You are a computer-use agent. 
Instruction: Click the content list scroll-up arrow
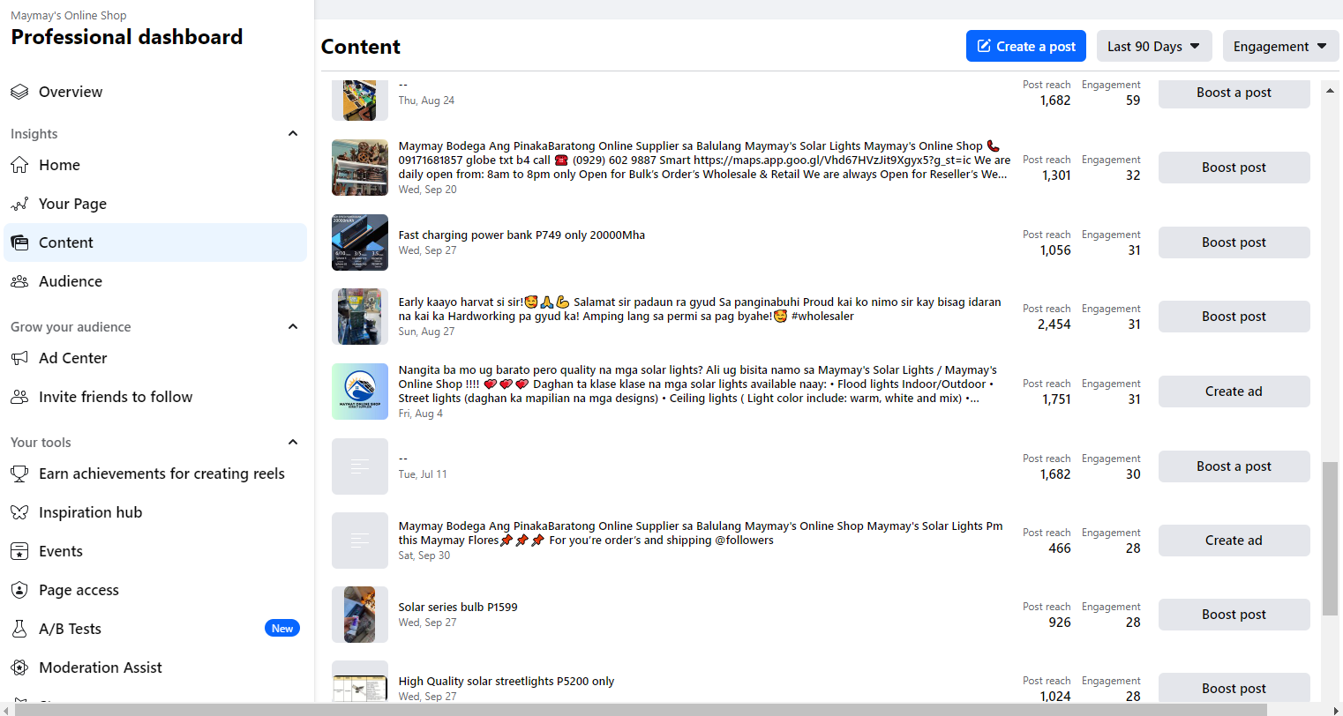point(1330,90)
